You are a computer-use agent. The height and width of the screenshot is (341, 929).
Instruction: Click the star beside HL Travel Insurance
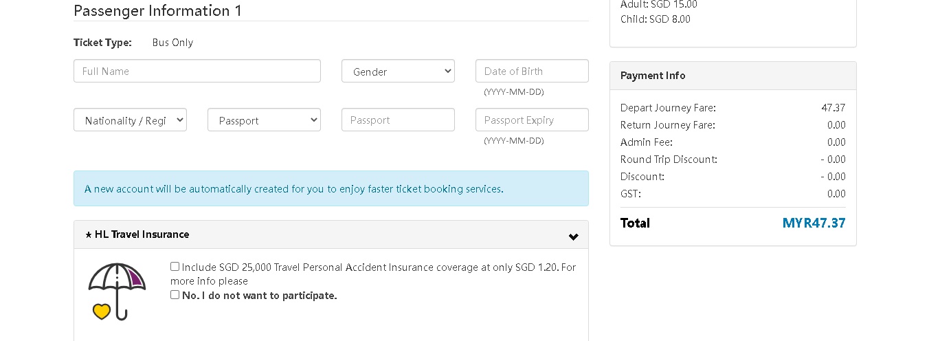89,235
